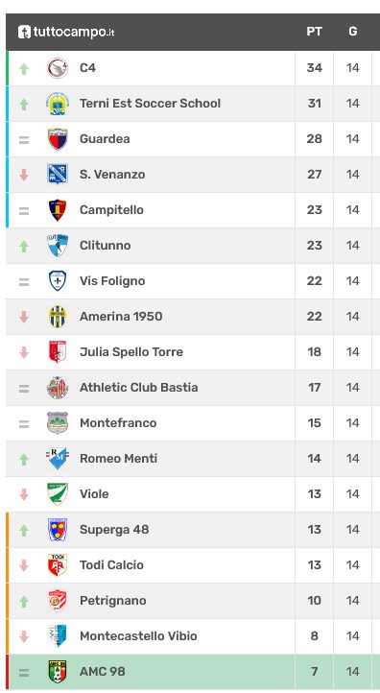Open the Campitello team page
Screen dimensions: 380x693
pos(111,210)
